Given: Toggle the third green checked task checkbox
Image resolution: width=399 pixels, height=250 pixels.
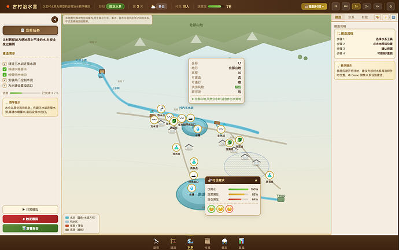Looking at the screenshot, I should [5, 75].
